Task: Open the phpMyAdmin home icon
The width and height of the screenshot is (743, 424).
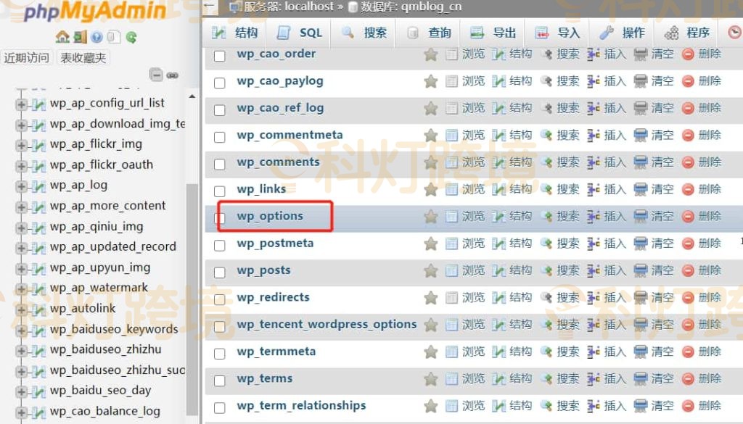Action: click(x=62, y=37)
